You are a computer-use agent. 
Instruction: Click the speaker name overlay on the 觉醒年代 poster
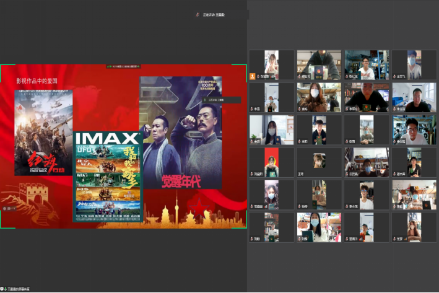click(221, 100)
